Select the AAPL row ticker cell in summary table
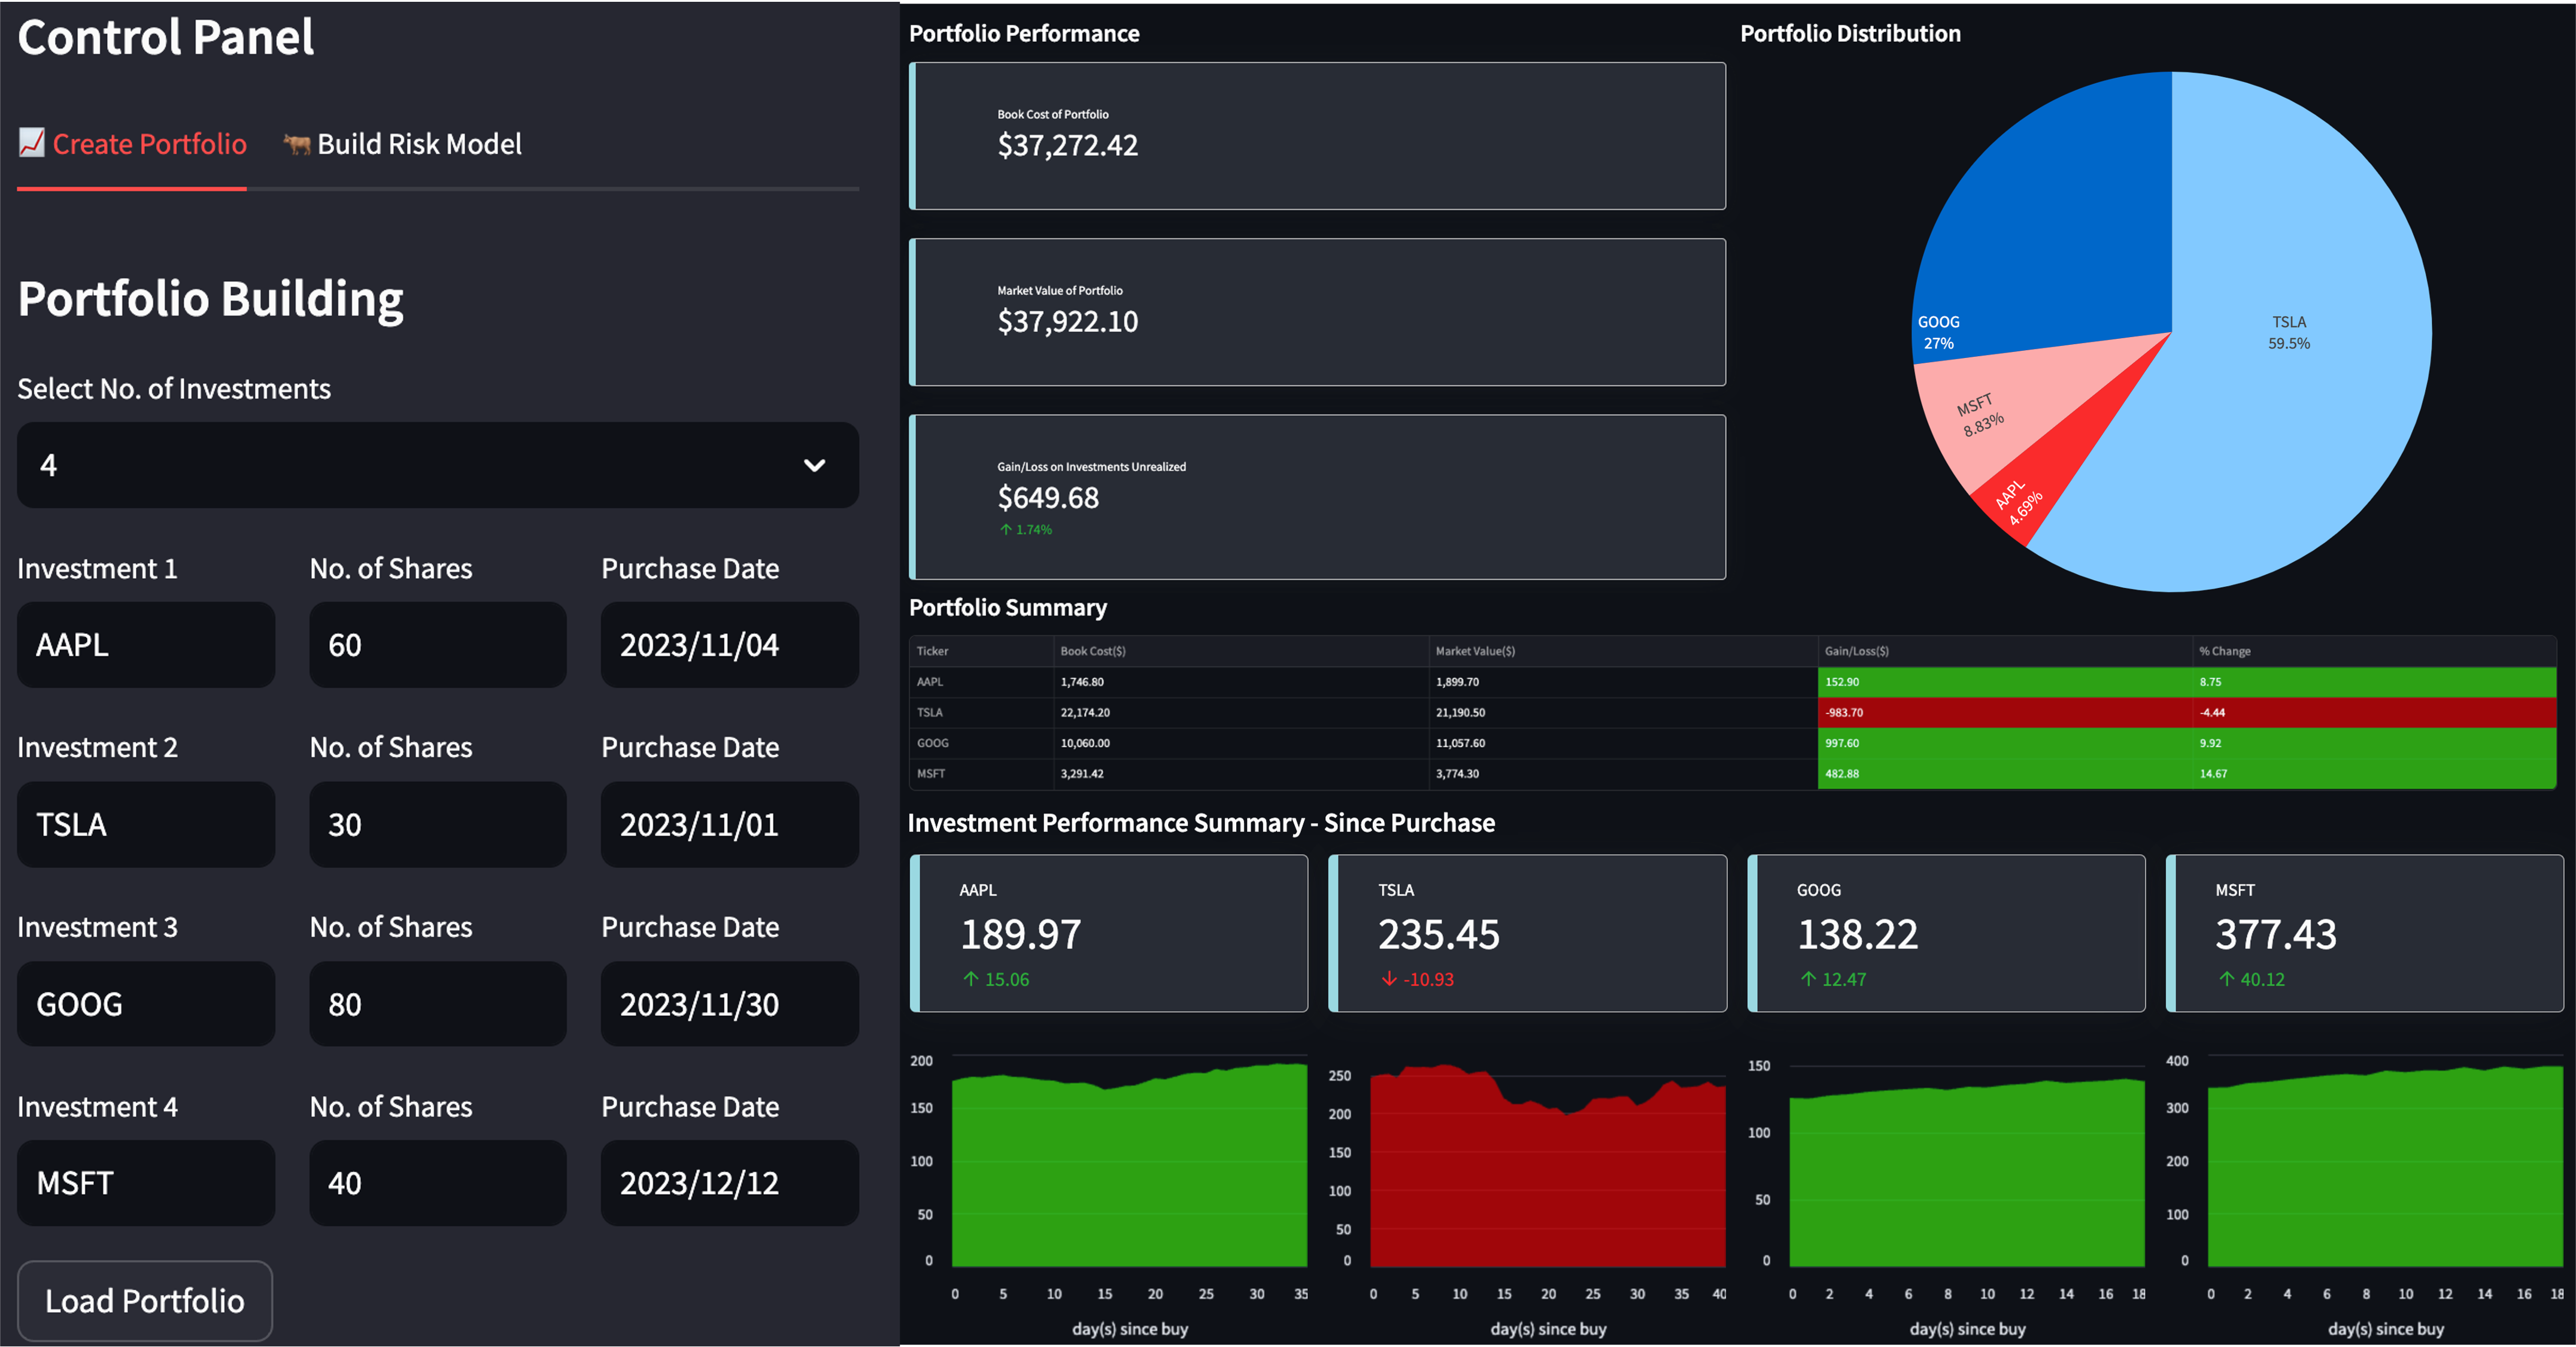 coord(981,682)
